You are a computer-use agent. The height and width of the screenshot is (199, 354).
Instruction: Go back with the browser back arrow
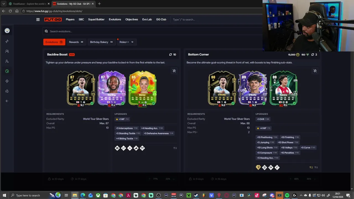coord(4,11)
